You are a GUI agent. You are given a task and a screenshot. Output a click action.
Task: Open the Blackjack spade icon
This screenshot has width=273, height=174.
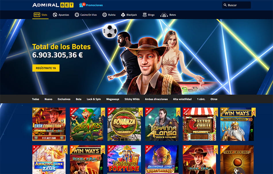pyautogui.click(x=123, y=15)
